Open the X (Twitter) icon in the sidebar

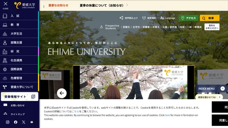point(24,122)
